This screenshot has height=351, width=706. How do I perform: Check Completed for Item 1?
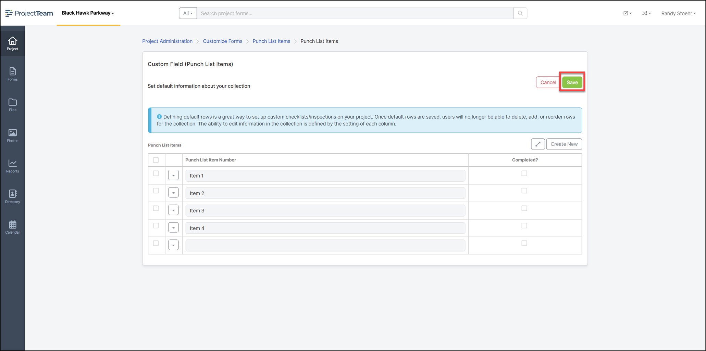pos(524,173)
